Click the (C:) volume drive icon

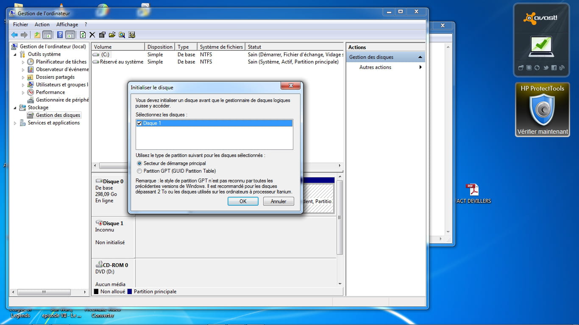point(96,55)
